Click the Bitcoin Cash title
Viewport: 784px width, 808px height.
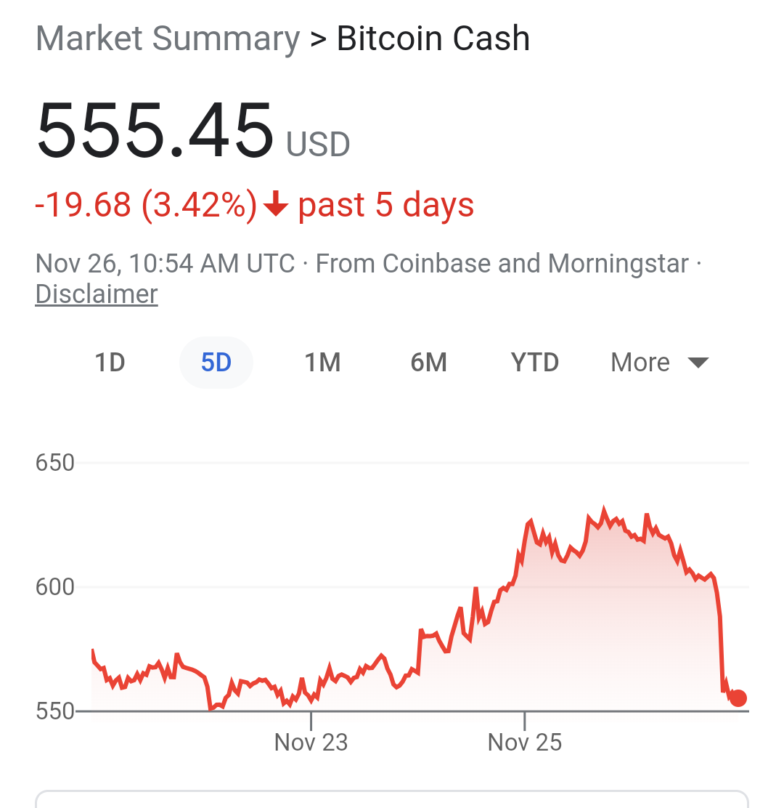[433, 39]
